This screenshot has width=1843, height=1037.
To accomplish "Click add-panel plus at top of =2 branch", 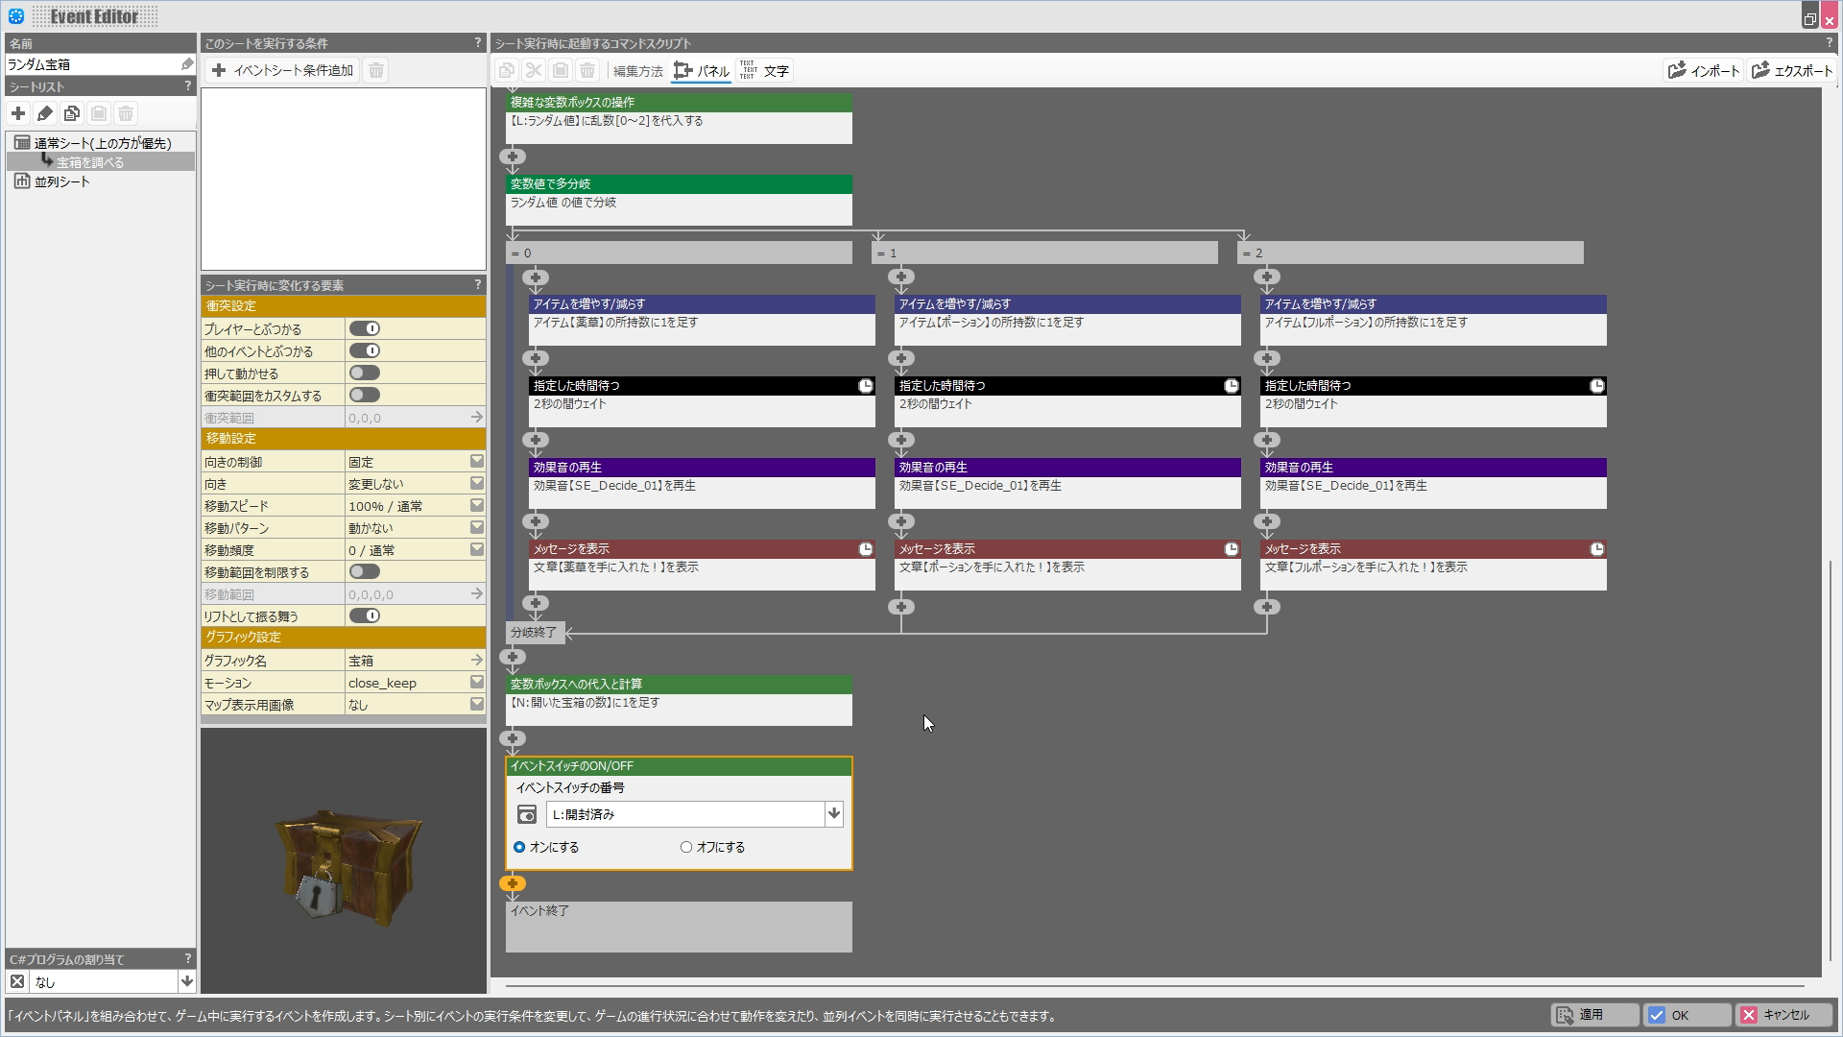I will coord(1267,277).
